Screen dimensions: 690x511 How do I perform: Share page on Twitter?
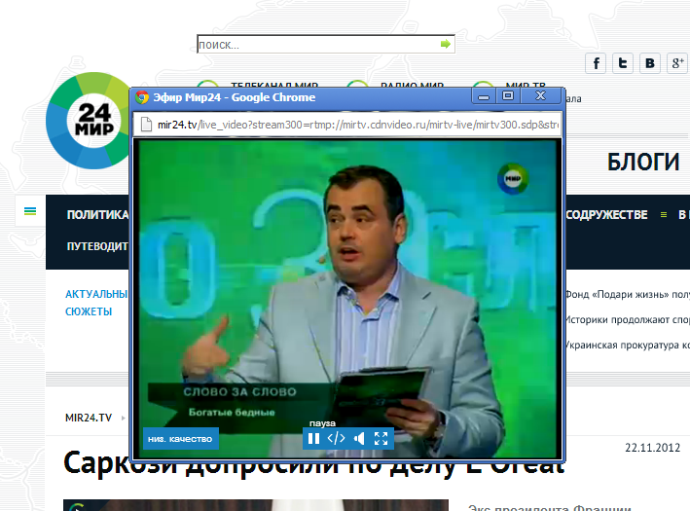[x=623, y=63]
